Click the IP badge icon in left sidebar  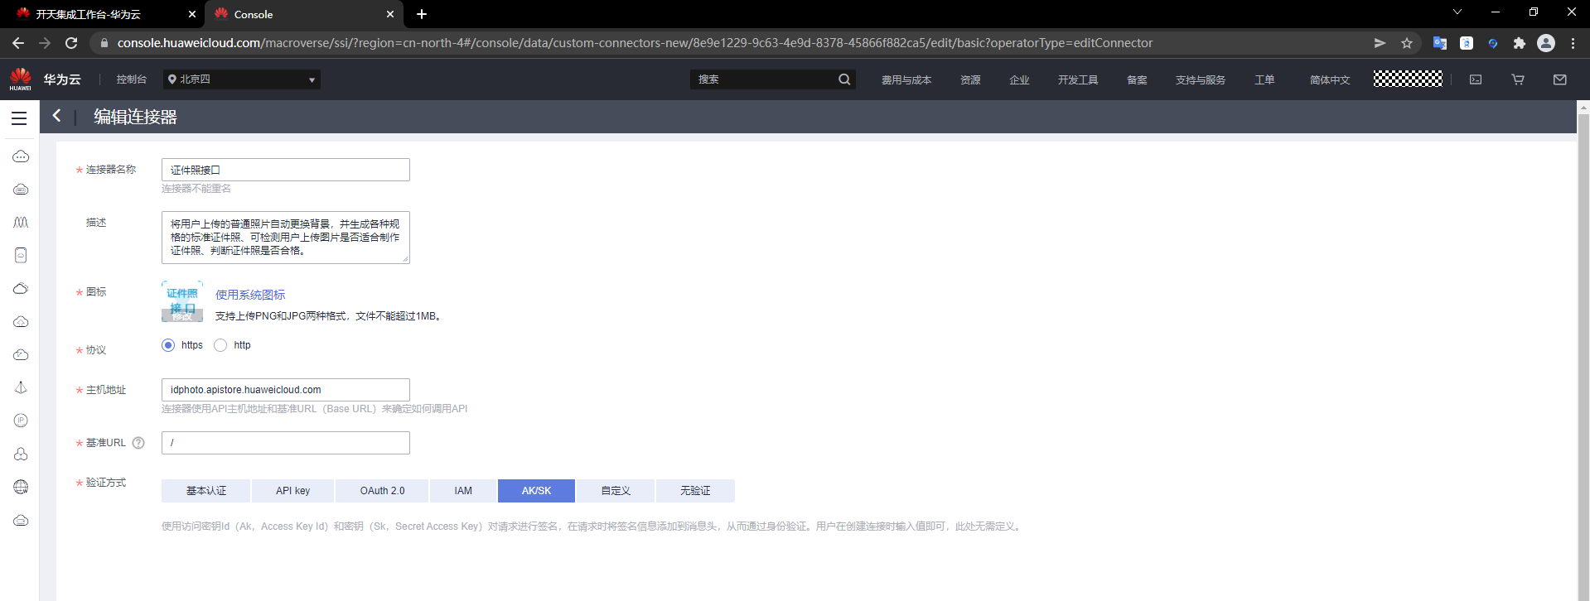tap(21, 421)
